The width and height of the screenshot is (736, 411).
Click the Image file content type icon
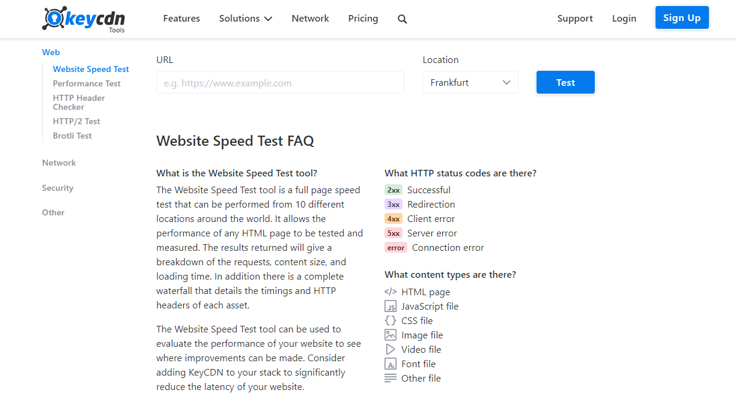[391, 335]
